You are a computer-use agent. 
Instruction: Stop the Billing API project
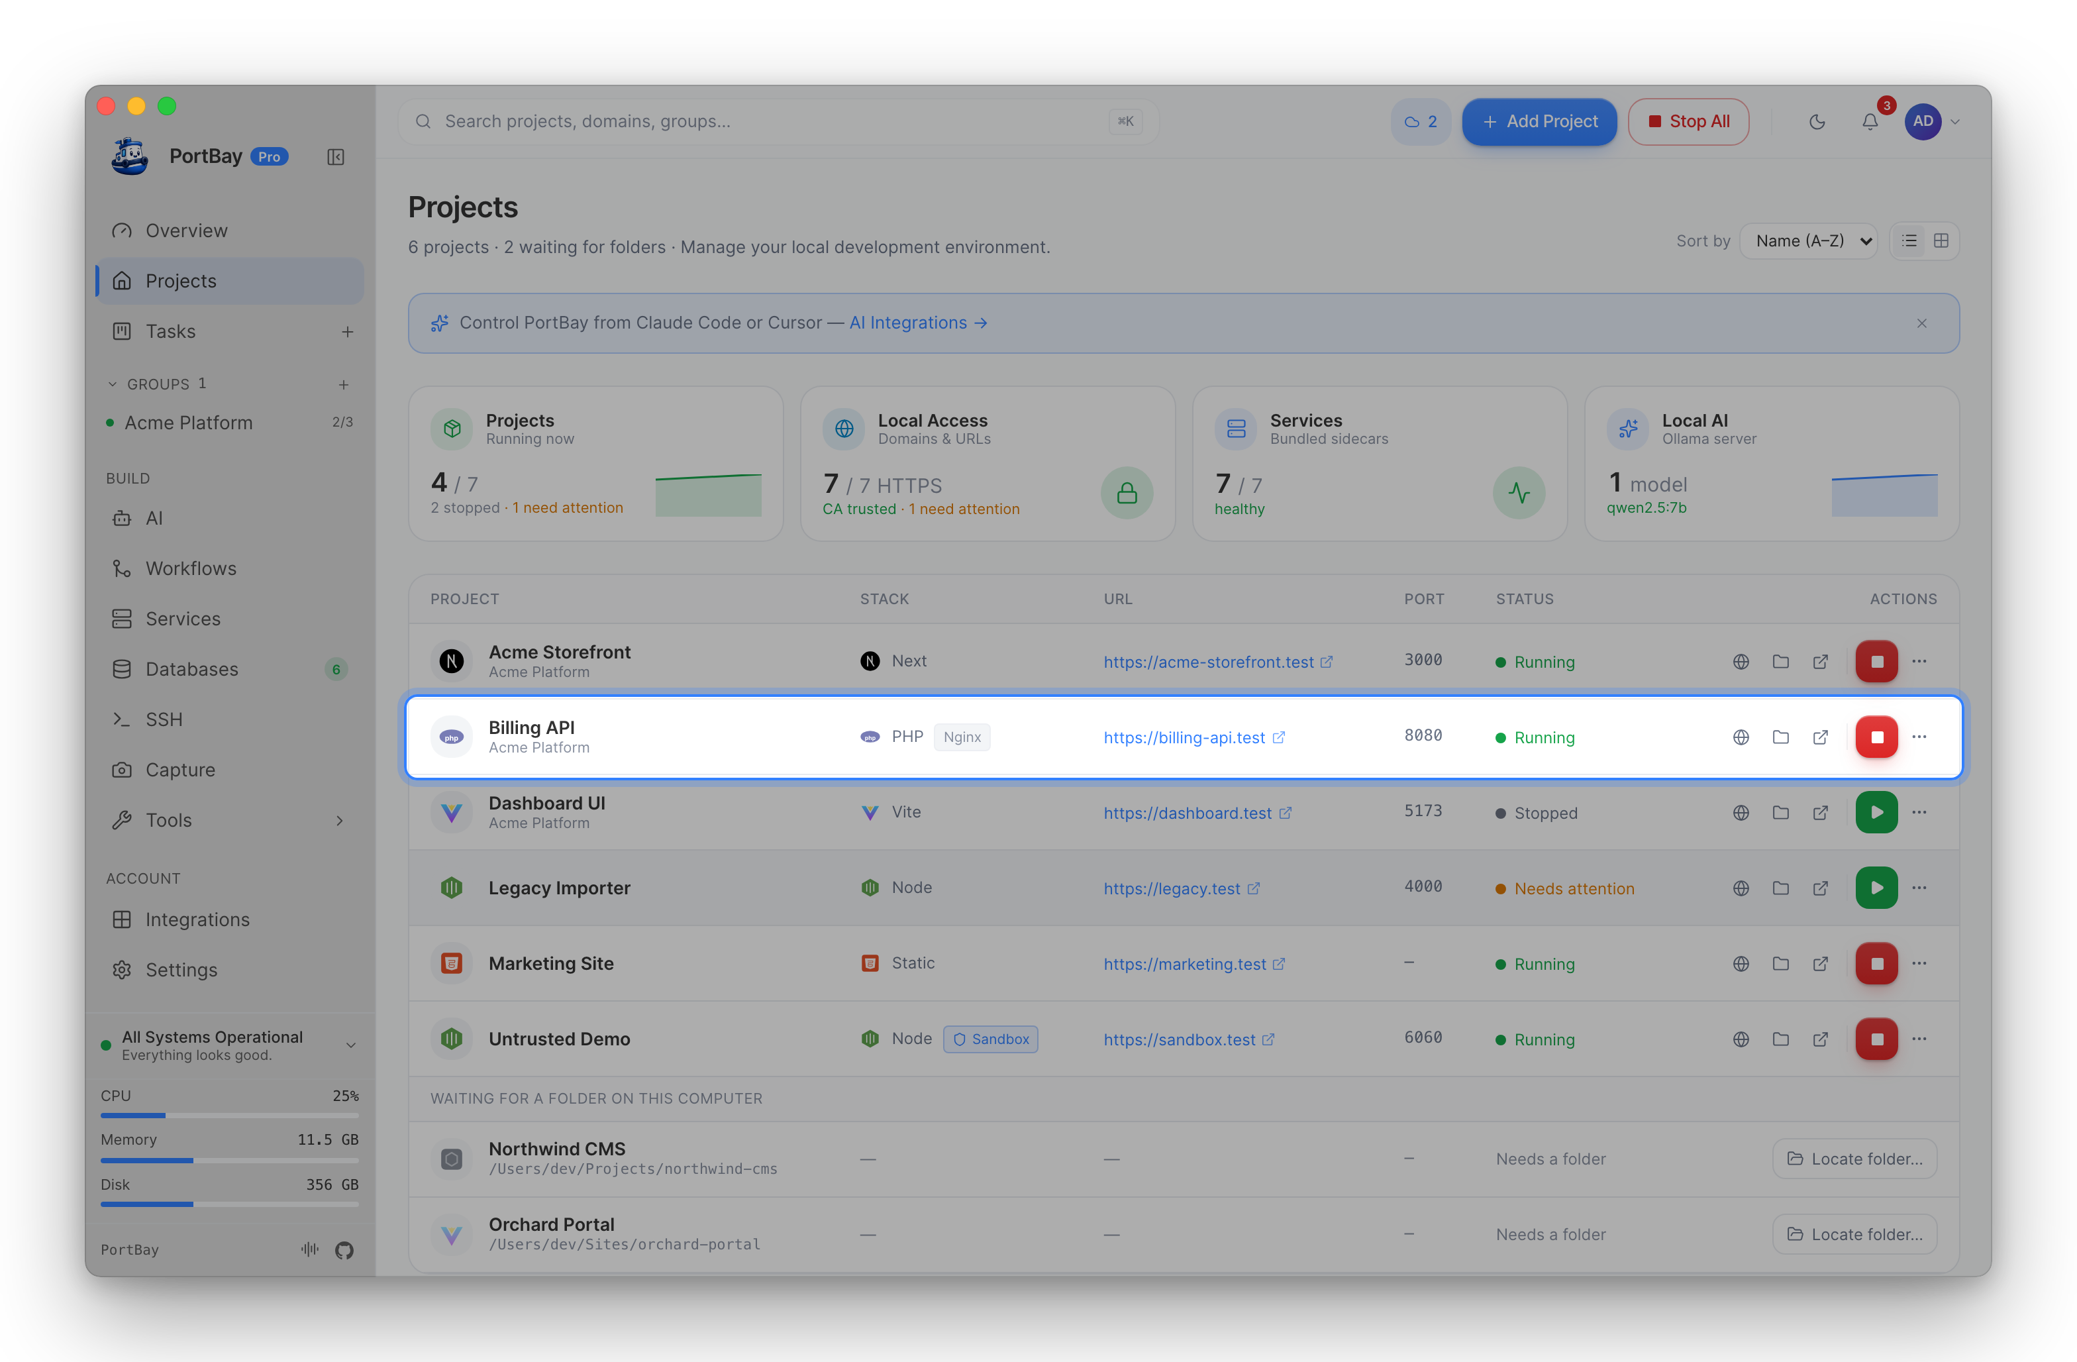point(1876,737)
